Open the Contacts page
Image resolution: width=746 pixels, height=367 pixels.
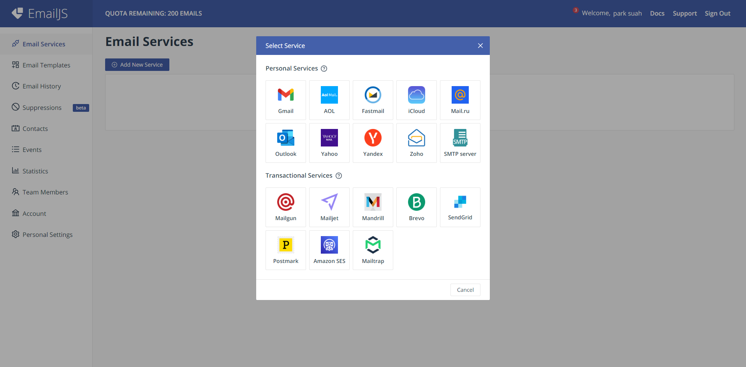(46, 129)
